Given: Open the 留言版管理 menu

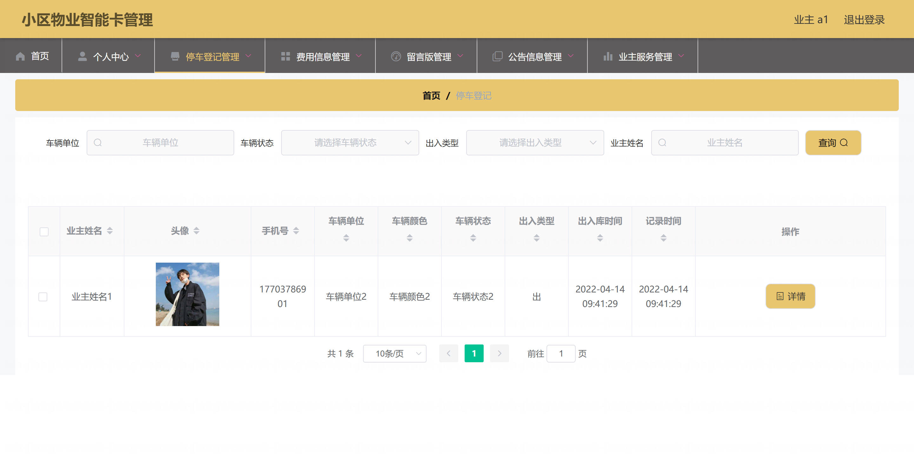Looking at the screenshot, I should 426,56.
